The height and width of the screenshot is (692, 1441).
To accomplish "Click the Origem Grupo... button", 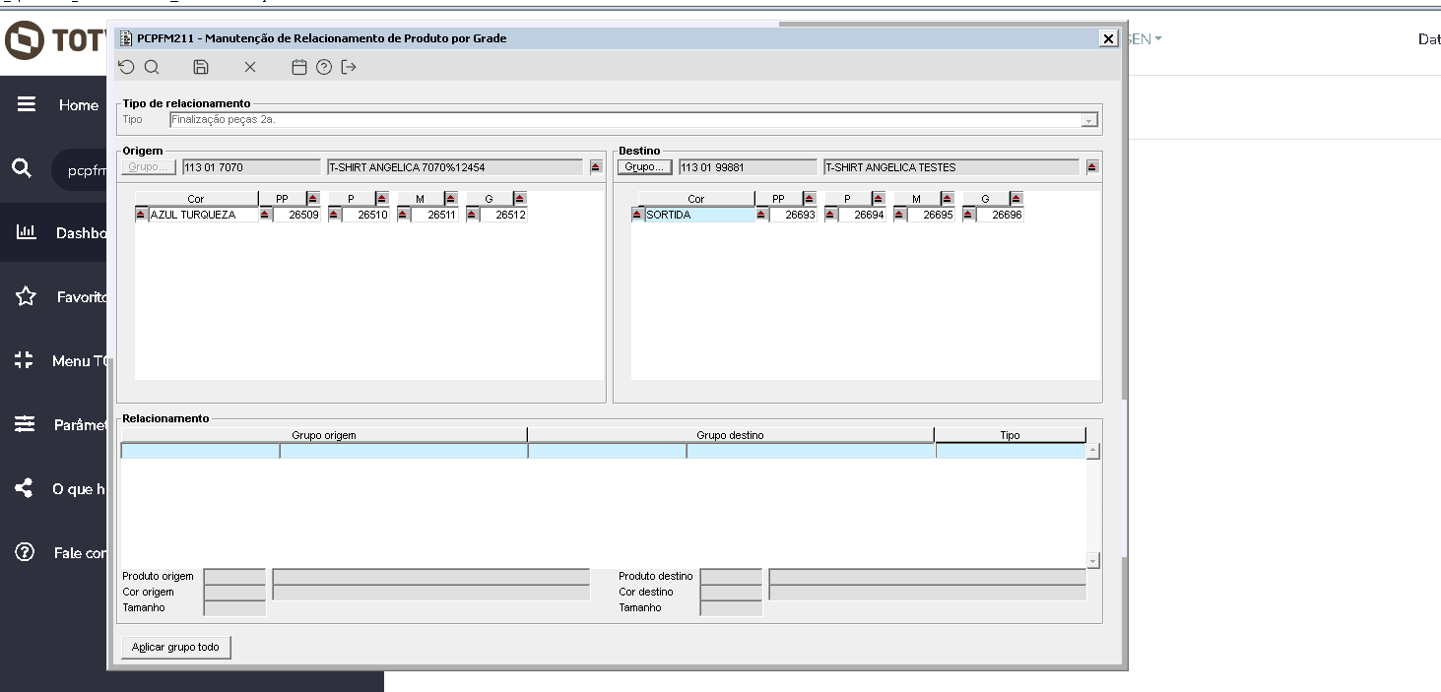I will pos(149,167).
